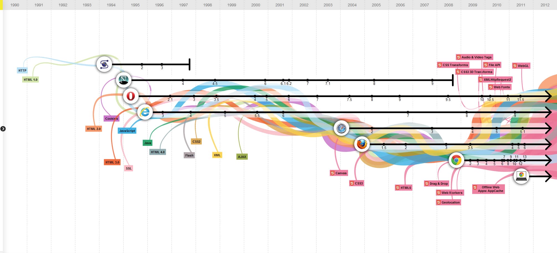Click the WebGL HTML5 badge

521,66
